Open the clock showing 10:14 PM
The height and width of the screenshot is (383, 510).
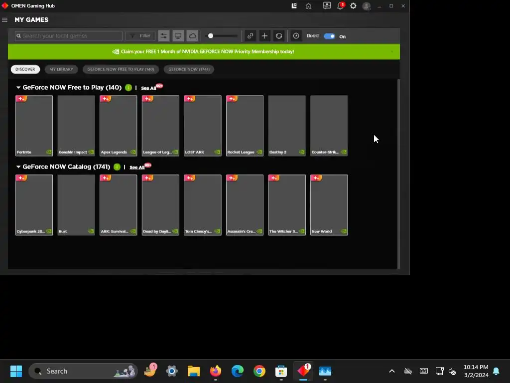click(476, 371)
